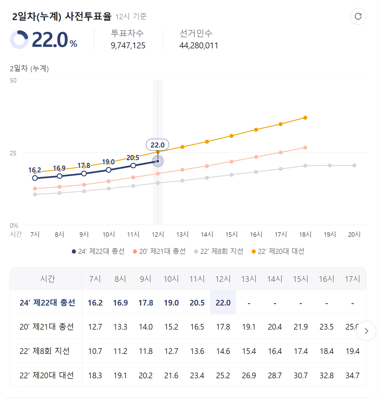382x402 pixels.
Task: Click the pink 18시 endpoint of 21대 총선 line
Action: pyautogui.click(x=305, y=148)
